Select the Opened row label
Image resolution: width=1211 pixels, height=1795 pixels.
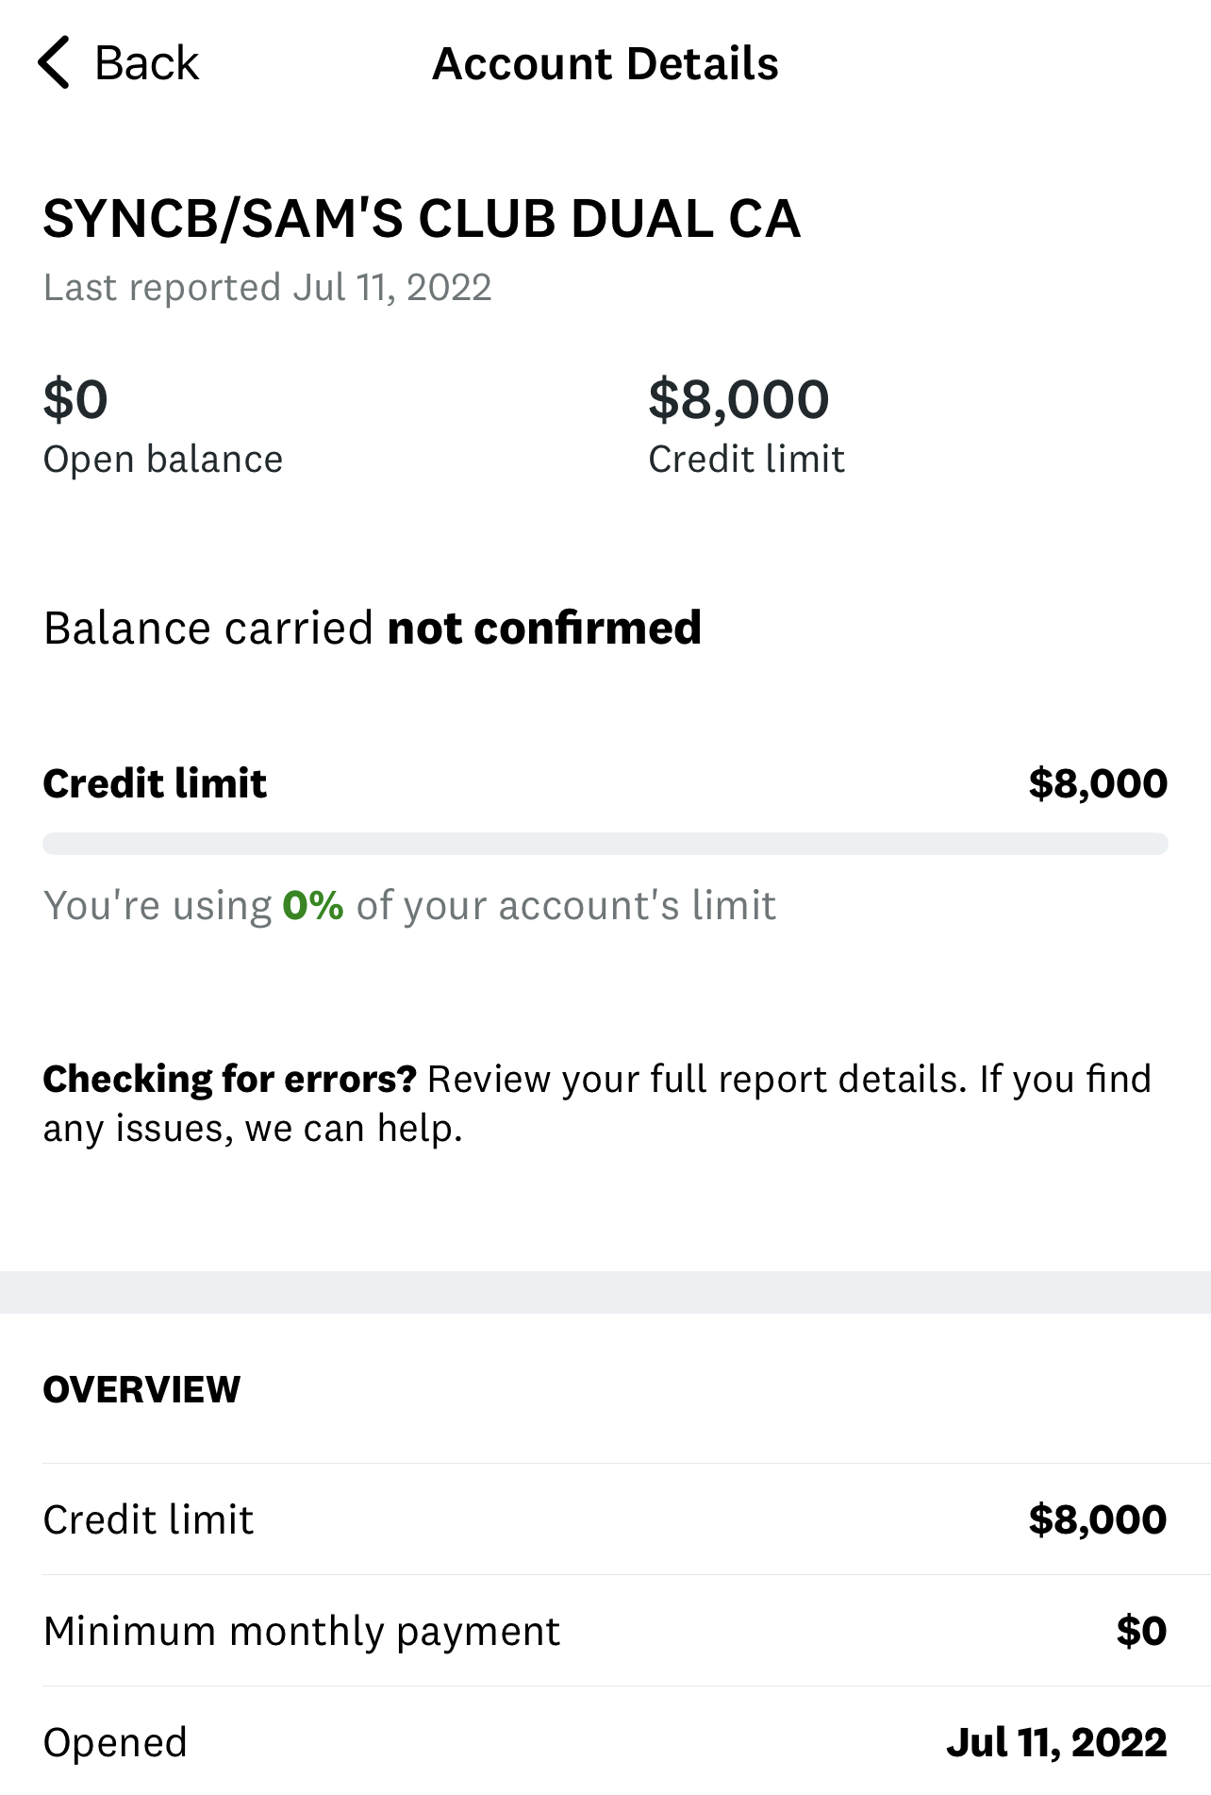click(x=115, y=1742)
